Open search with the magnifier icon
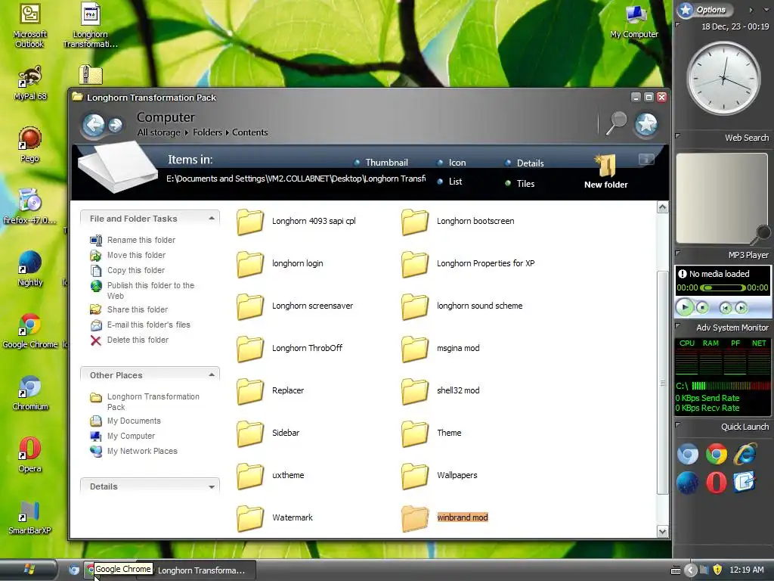The image size is (774, 581). 615,123
